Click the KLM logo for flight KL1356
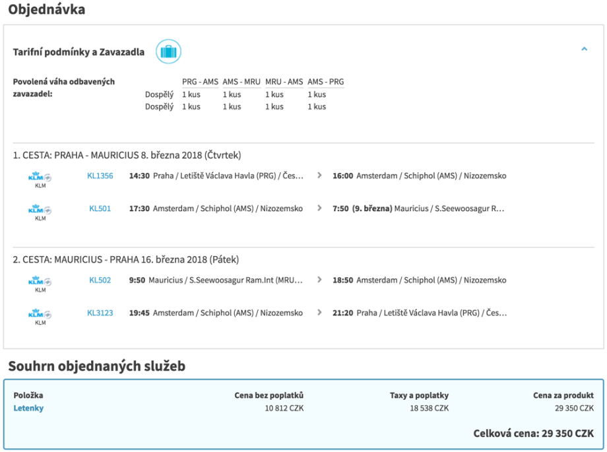 click(x=40, y=177)
